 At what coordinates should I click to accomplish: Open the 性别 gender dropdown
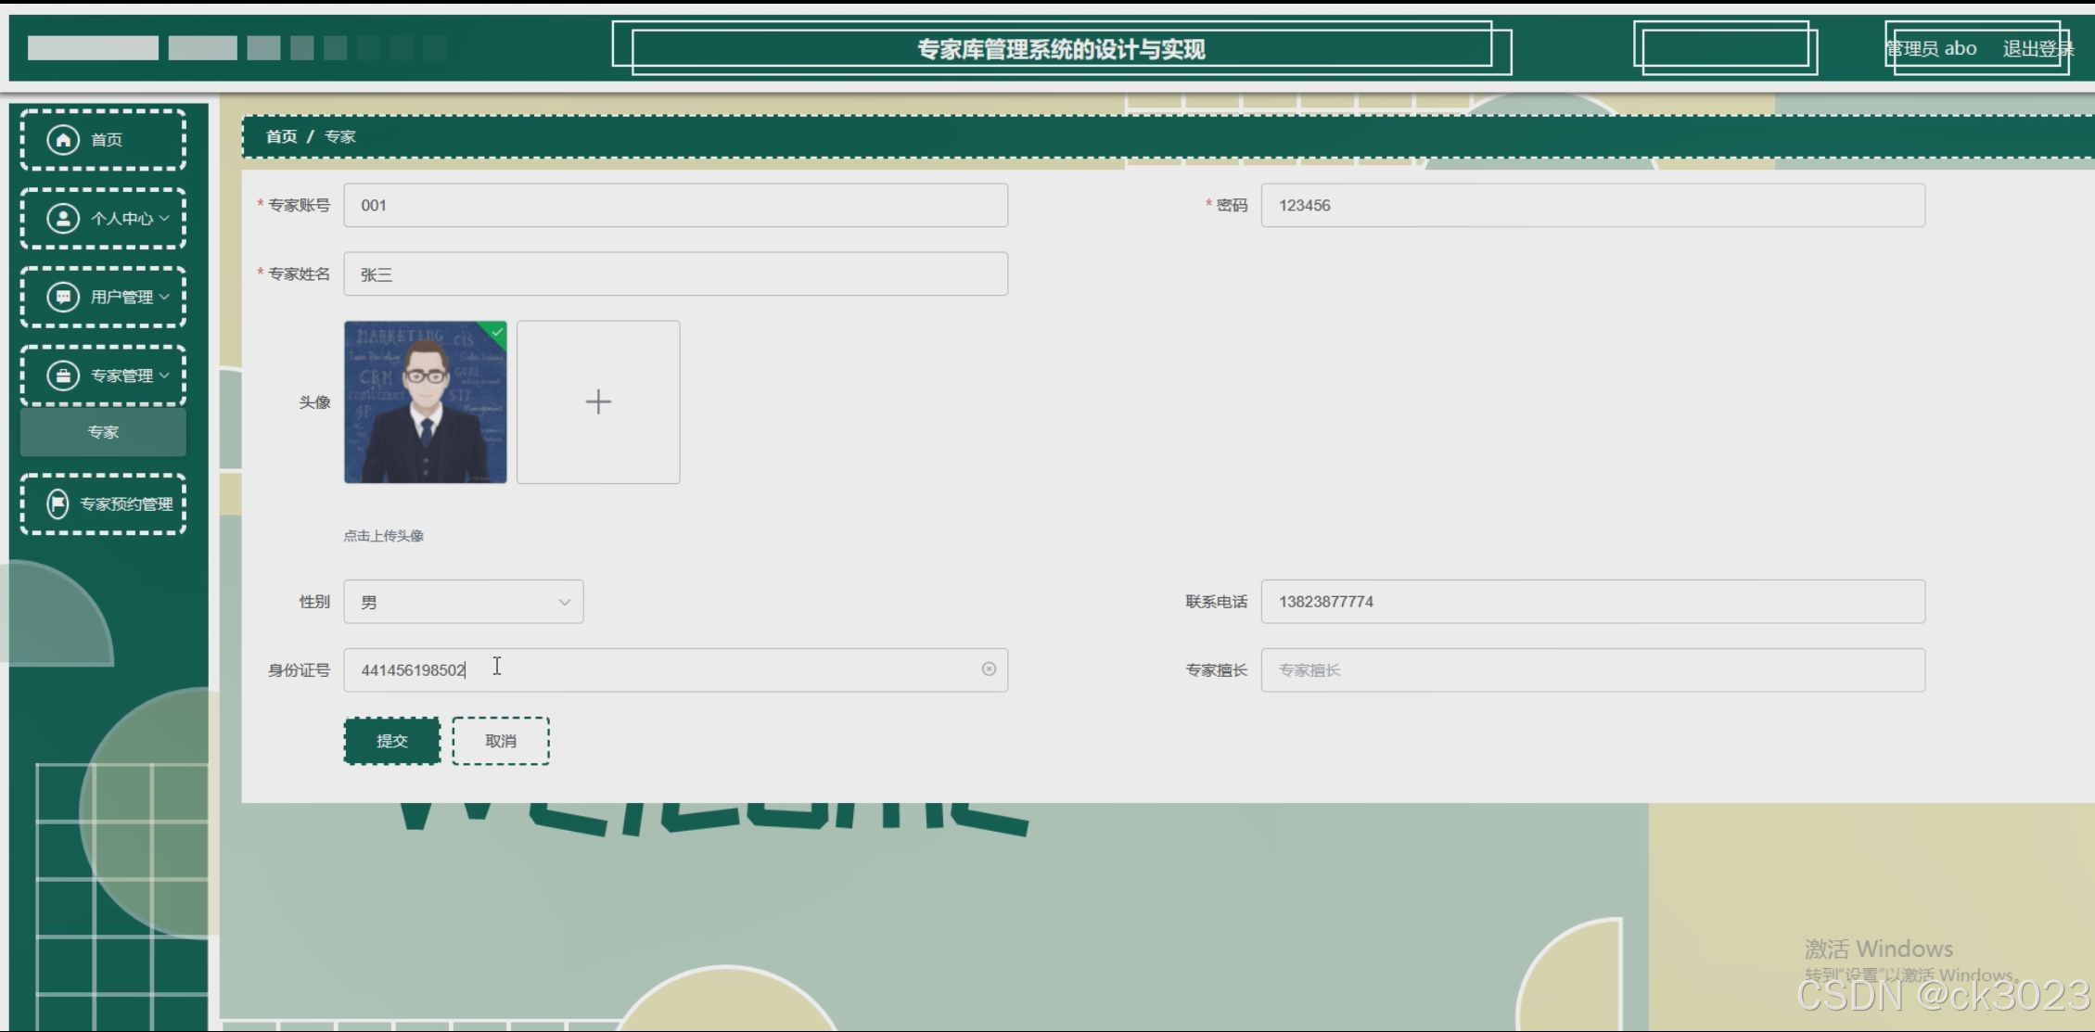tap(463, 602)
